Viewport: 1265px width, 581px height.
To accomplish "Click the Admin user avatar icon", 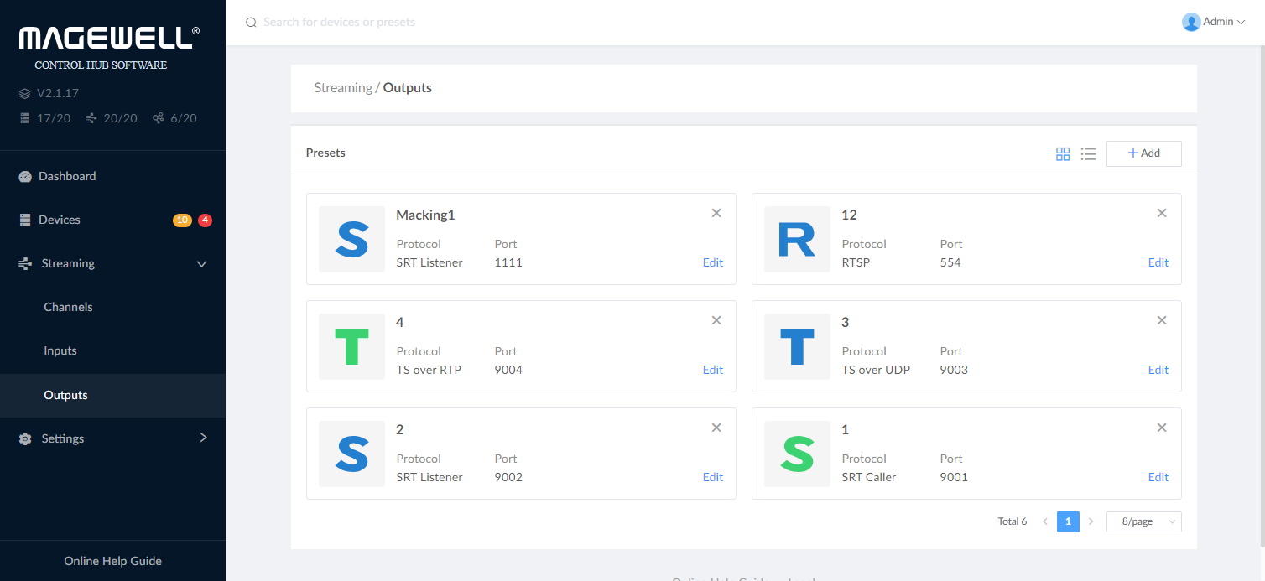I will click(x=1190, y=22).
